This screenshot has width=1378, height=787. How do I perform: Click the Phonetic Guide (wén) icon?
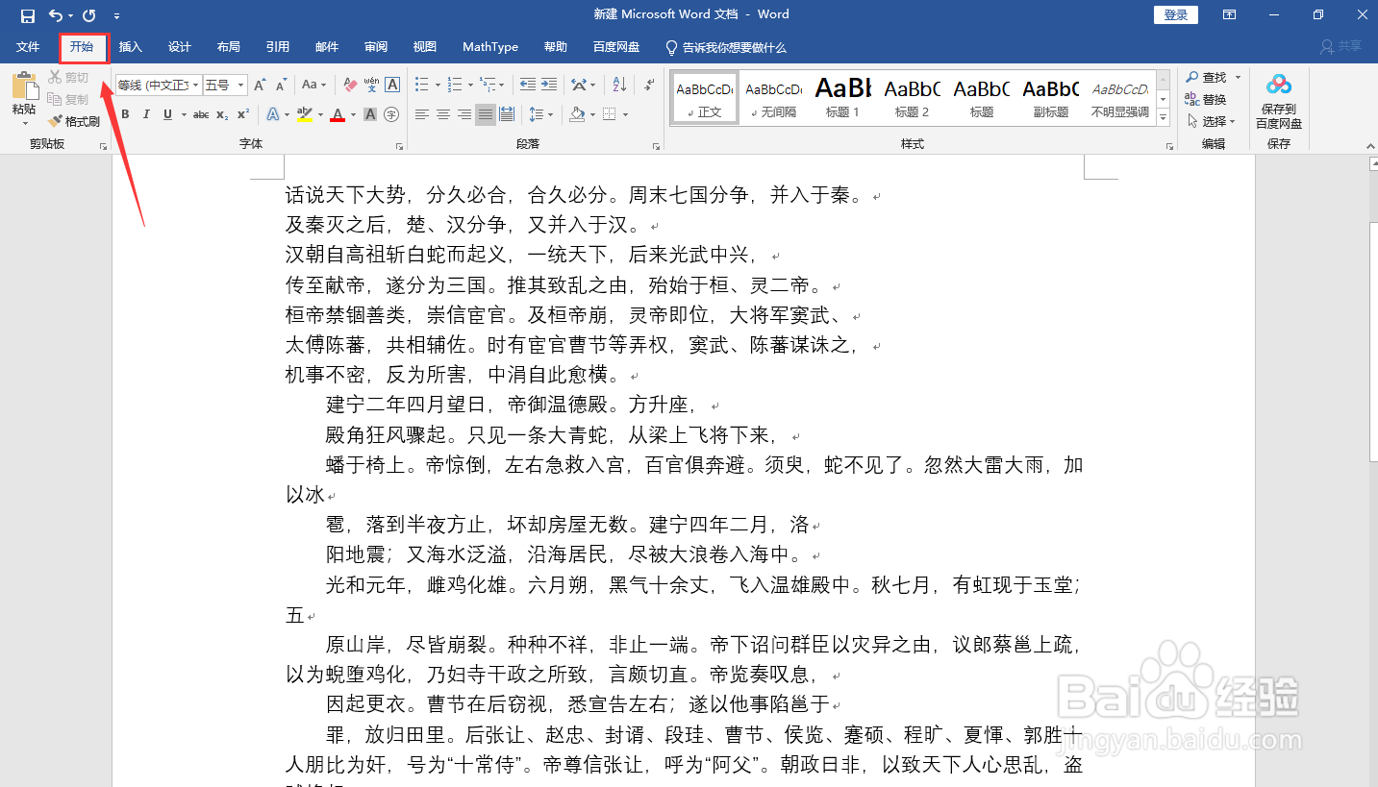(x=371, y=86)
